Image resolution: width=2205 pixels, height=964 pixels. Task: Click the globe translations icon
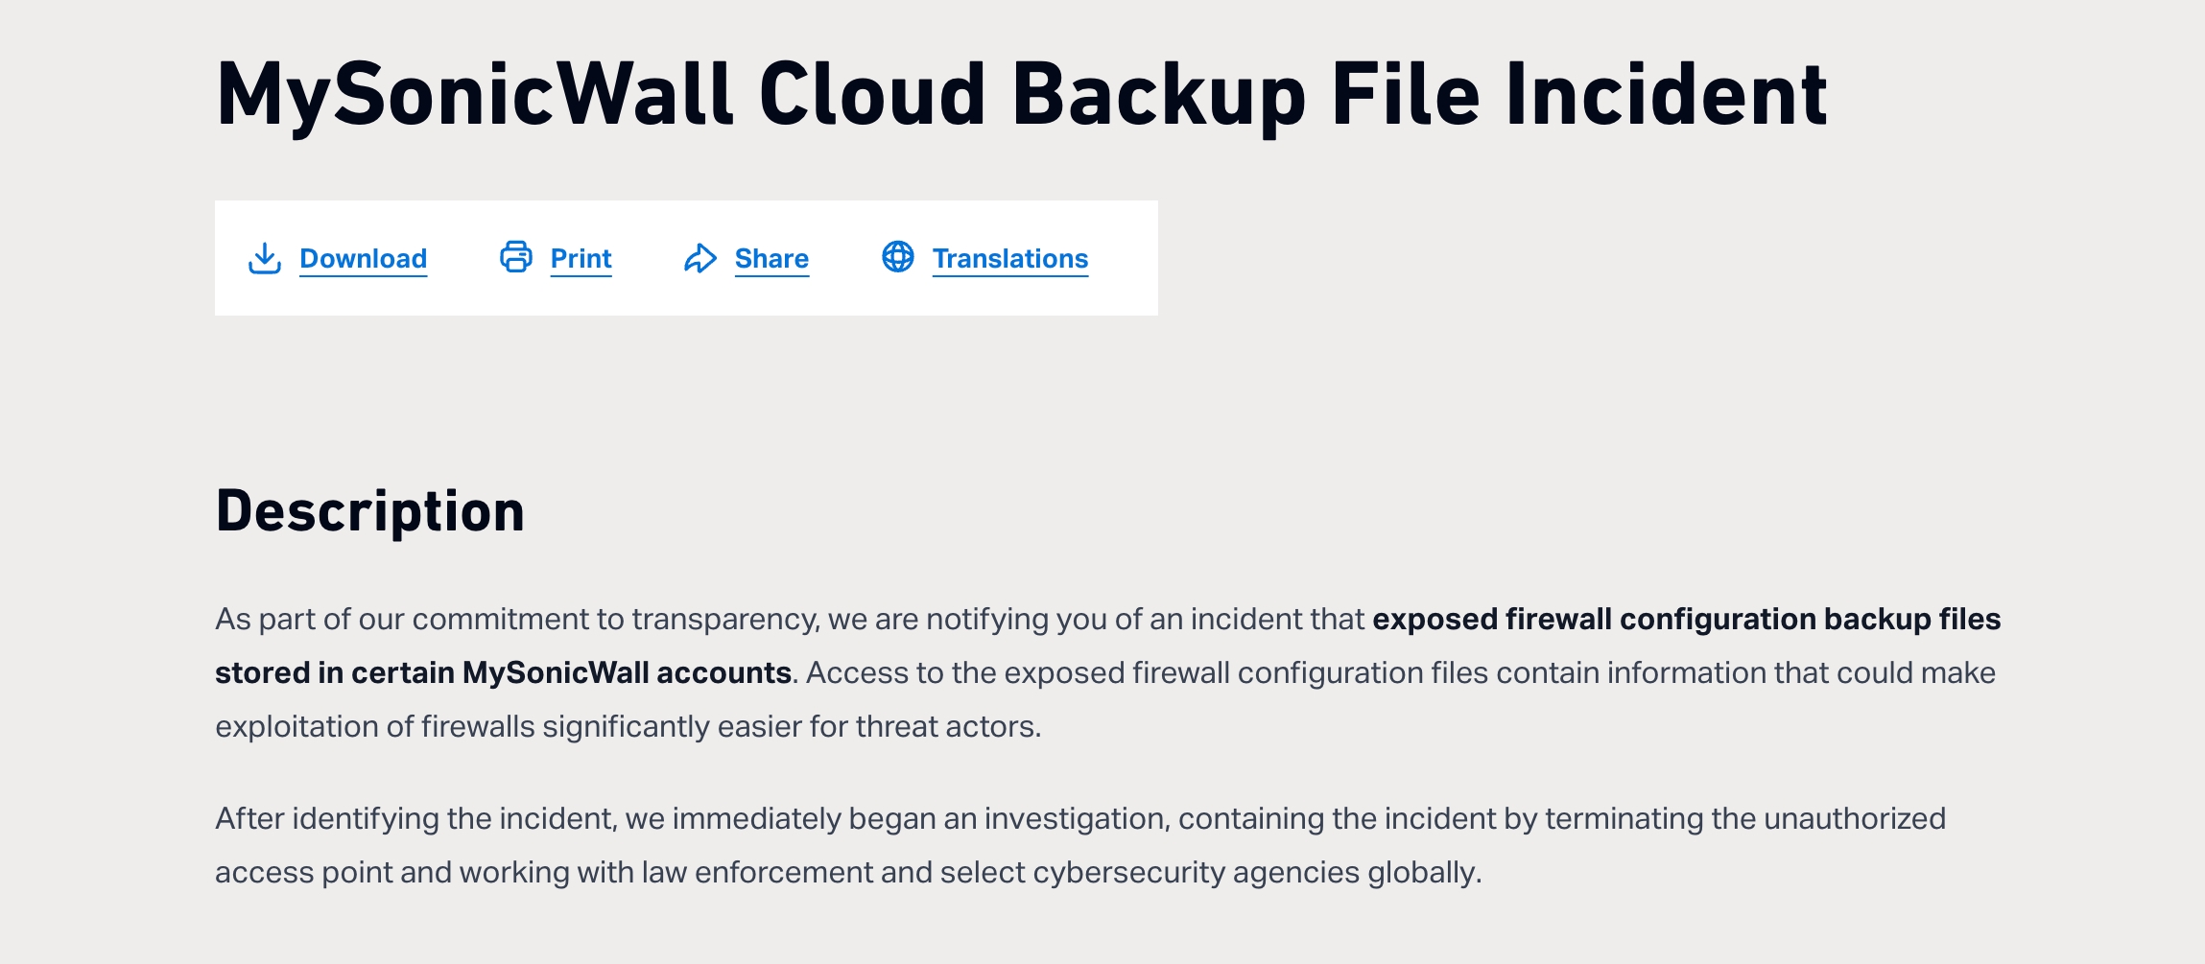pos(898,257)
